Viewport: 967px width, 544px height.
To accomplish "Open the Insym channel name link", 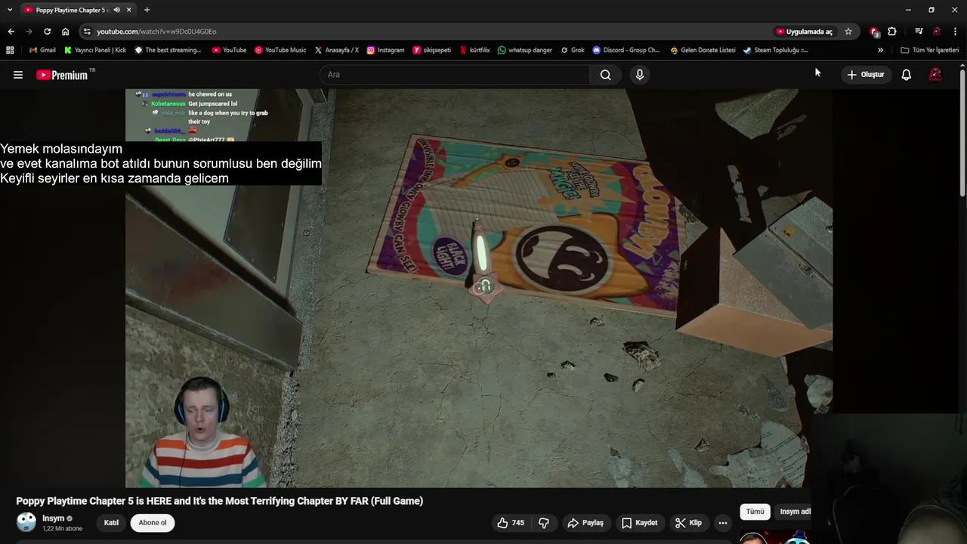I will (53, 518).
